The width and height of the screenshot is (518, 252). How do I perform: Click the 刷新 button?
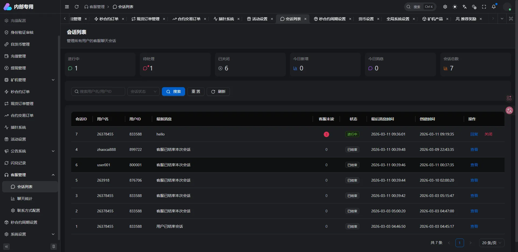point(218,91)
